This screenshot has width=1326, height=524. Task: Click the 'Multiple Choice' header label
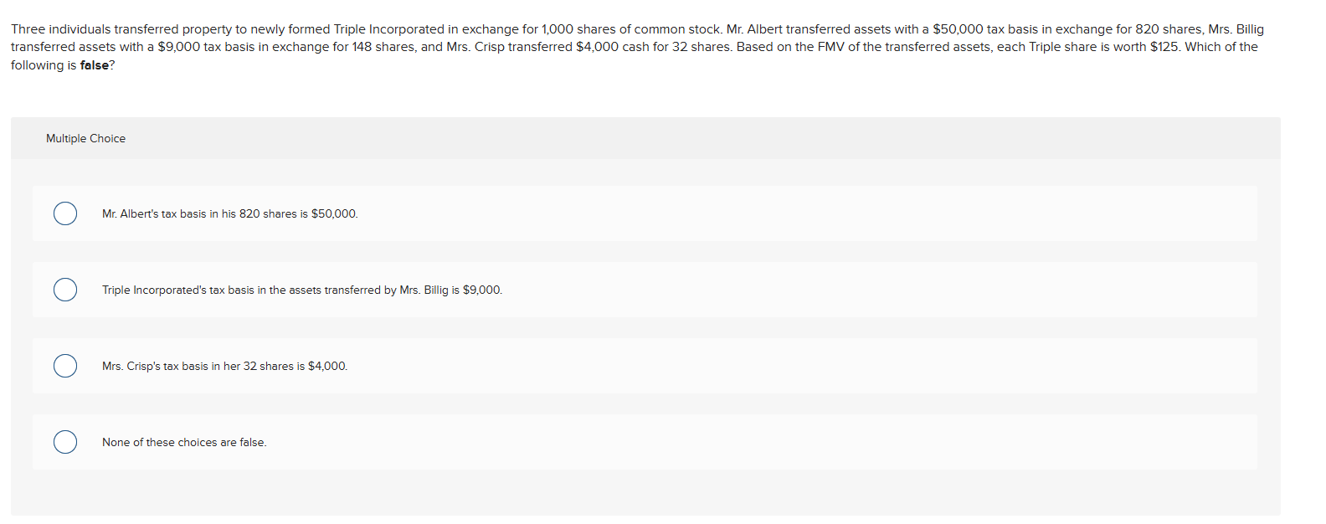85,138
